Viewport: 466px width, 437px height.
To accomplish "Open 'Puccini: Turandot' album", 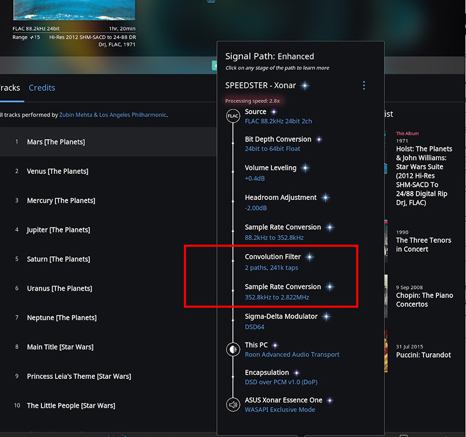I will coord(423,355).
